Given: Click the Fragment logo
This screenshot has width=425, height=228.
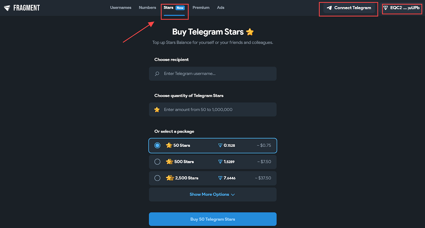Looking at the screenshot, I should pos(21,8).
